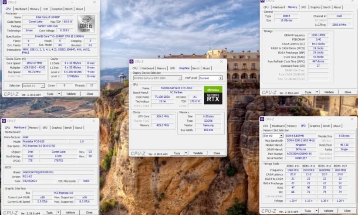Click the Multiplier x29.0 value
The image size is (358, 215).
[34, 68]
